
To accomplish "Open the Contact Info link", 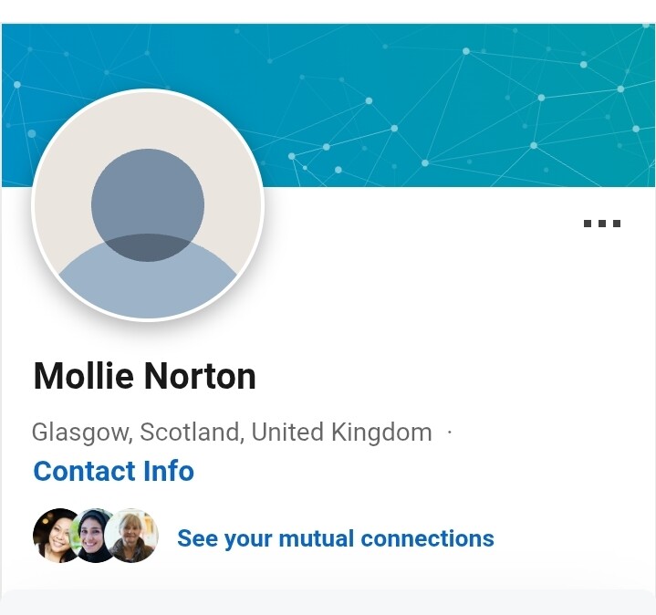I will tap(113, 471).
